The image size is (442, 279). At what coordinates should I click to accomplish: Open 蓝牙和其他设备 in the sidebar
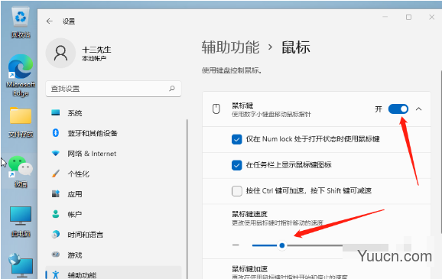[113, 133]
